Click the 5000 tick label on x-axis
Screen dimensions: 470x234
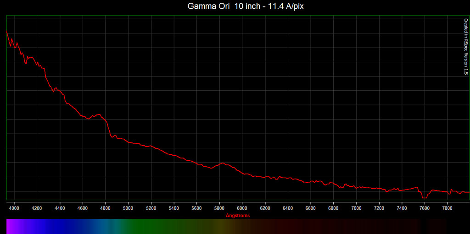128,208
